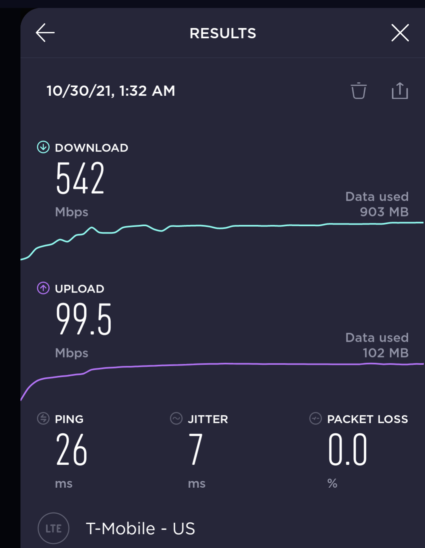Tap the RESULTS header title
This screenshot has width=425, height=548.
coord(223,34)
